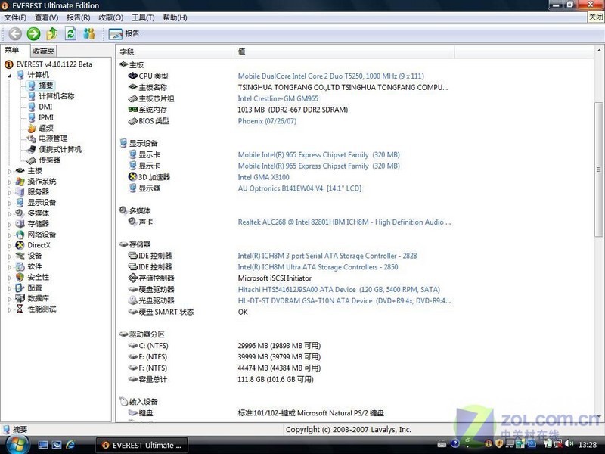605x454 pixels.
Task: Select the 存储控制器 row icon
Action: (133, 278)
